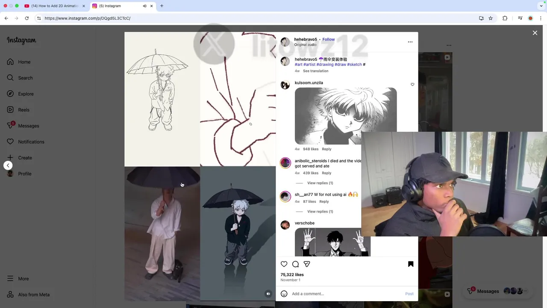Open verschobe's profile name

click(304, 223)
